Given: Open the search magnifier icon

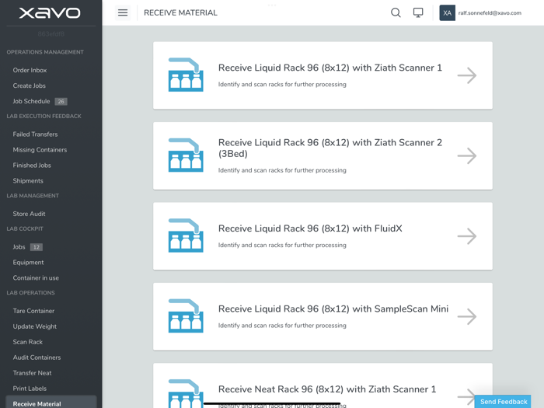Looking at the screenshot, I should [396, 13].
